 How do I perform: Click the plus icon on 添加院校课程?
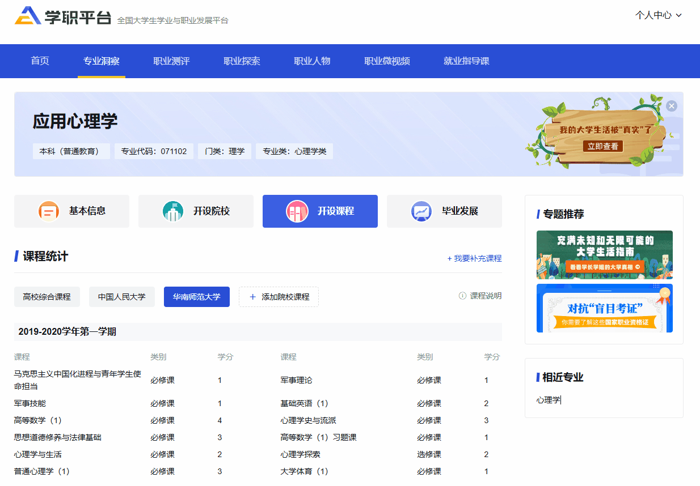(x=251, y=297)
